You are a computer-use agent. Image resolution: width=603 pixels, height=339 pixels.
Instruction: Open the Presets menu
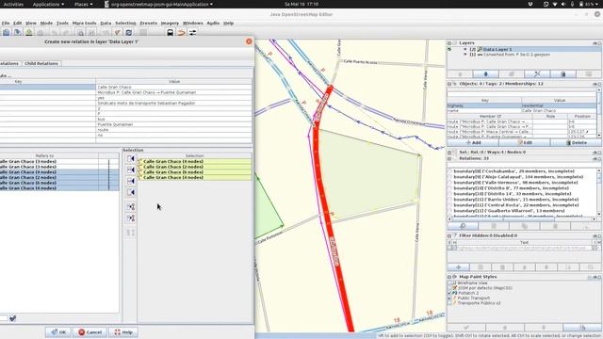click(x=149, y=23)
